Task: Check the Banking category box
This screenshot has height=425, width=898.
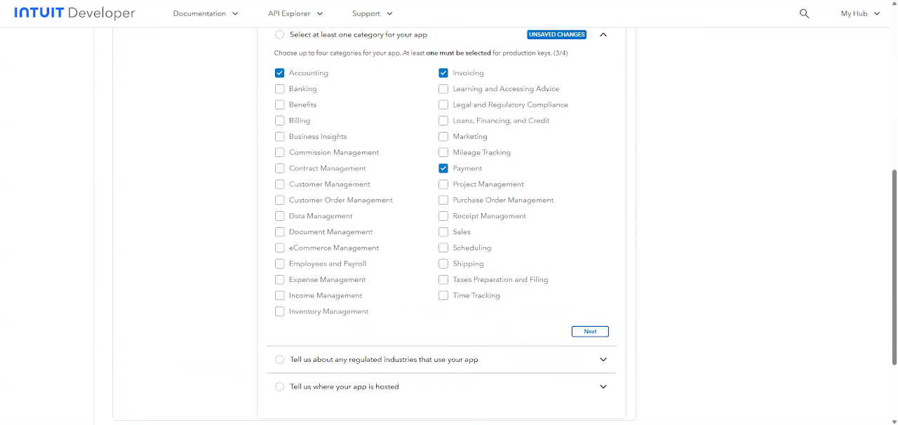Action: 280,89
